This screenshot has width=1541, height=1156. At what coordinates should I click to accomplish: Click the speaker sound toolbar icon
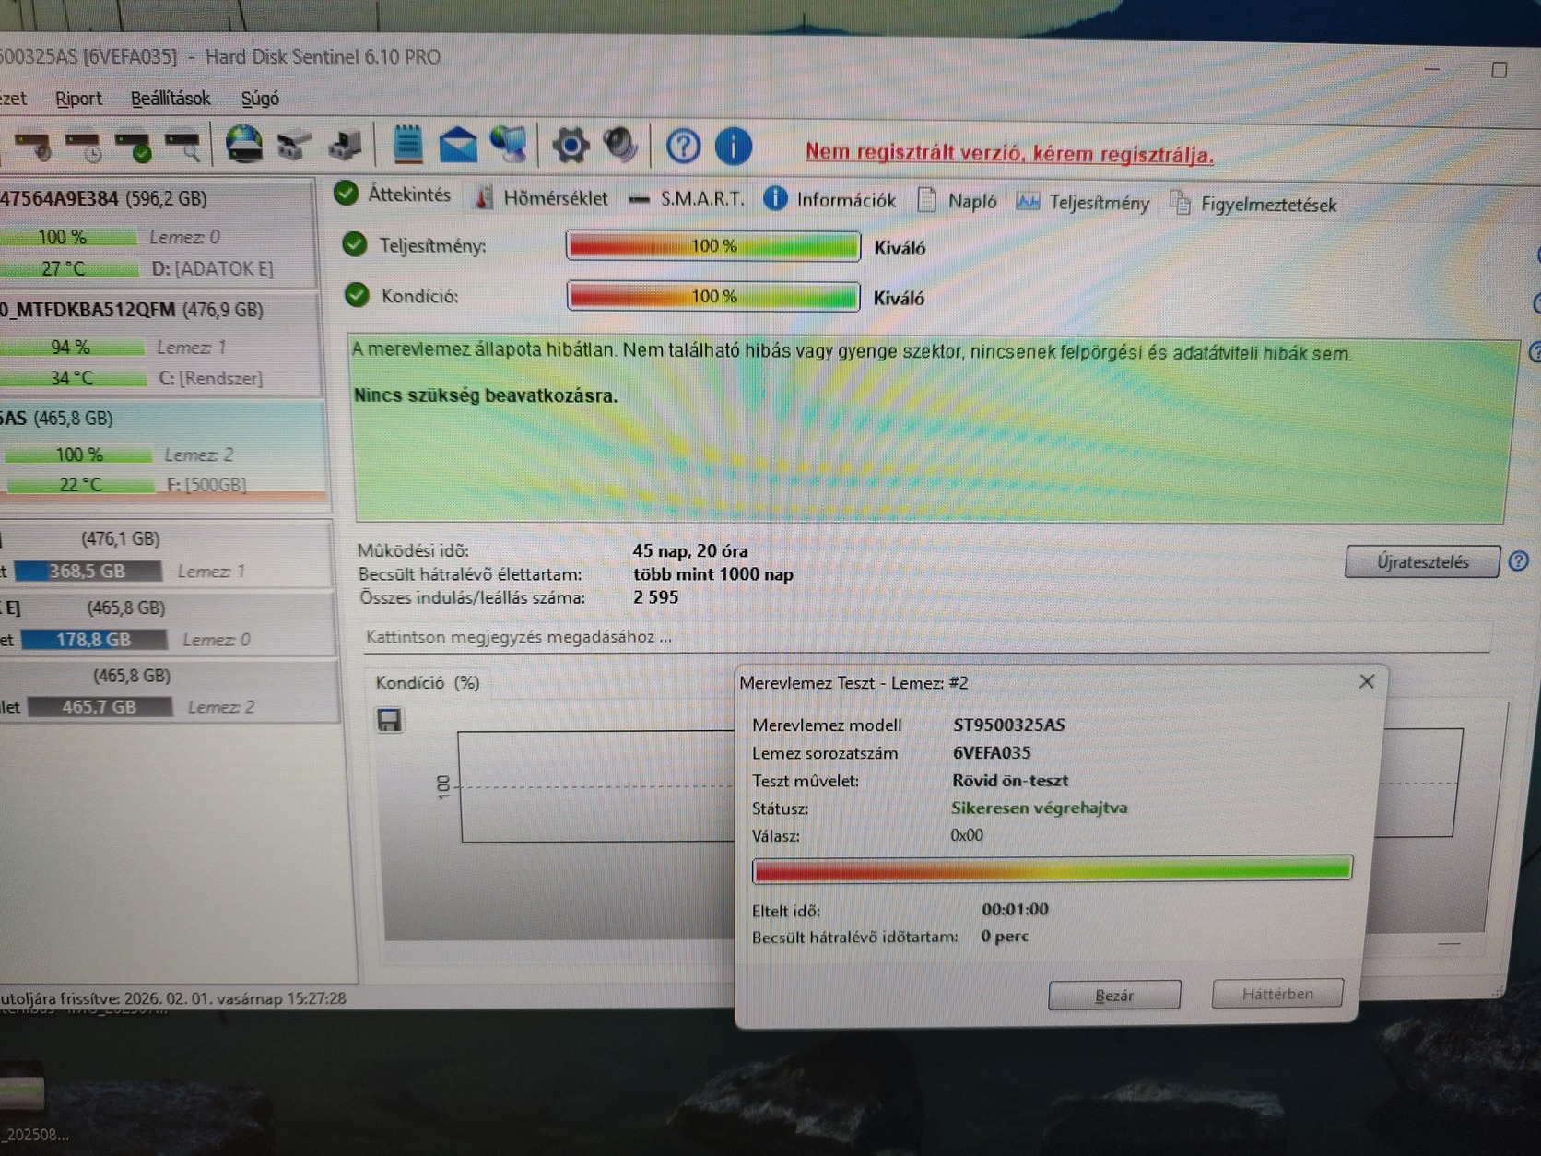620,145
